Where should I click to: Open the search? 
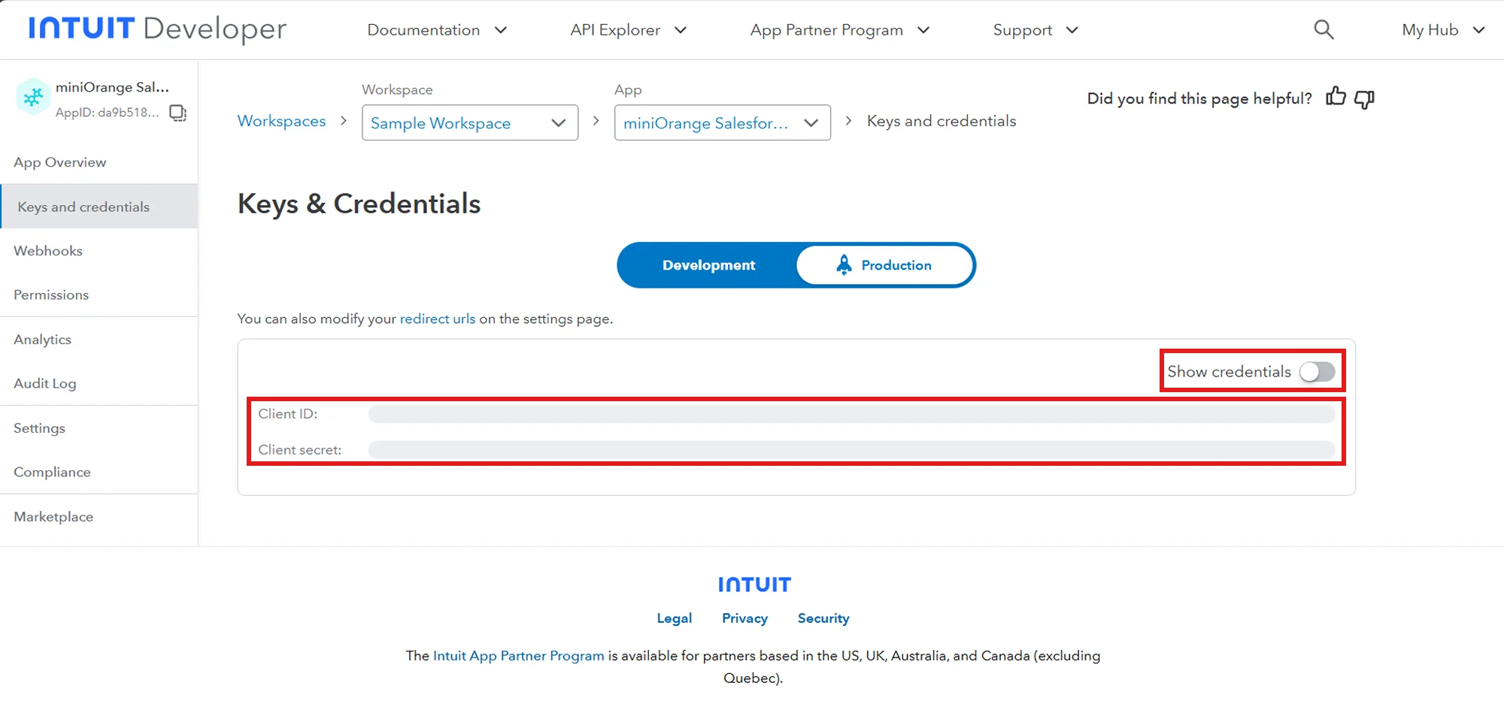(x=1324, y=29)
